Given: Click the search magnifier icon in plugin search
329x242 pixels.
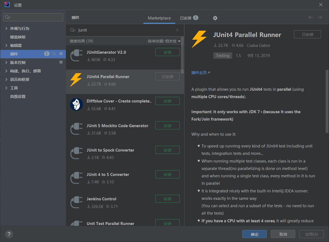Looking at the screenshot, I should pyautogui.click(x=73, y=30).
